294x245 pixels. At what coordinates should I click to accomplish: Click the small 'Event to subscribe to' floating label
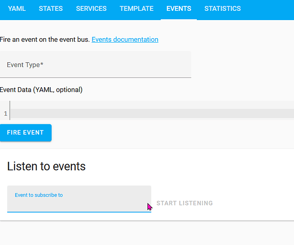click(39, 195)
